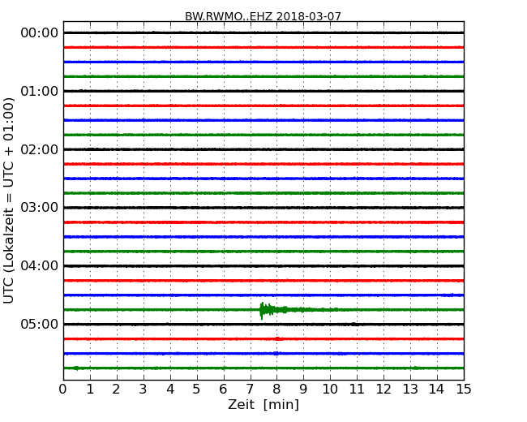
Task: Click the x-axis tick label 4
Action: tap(170, 390)
